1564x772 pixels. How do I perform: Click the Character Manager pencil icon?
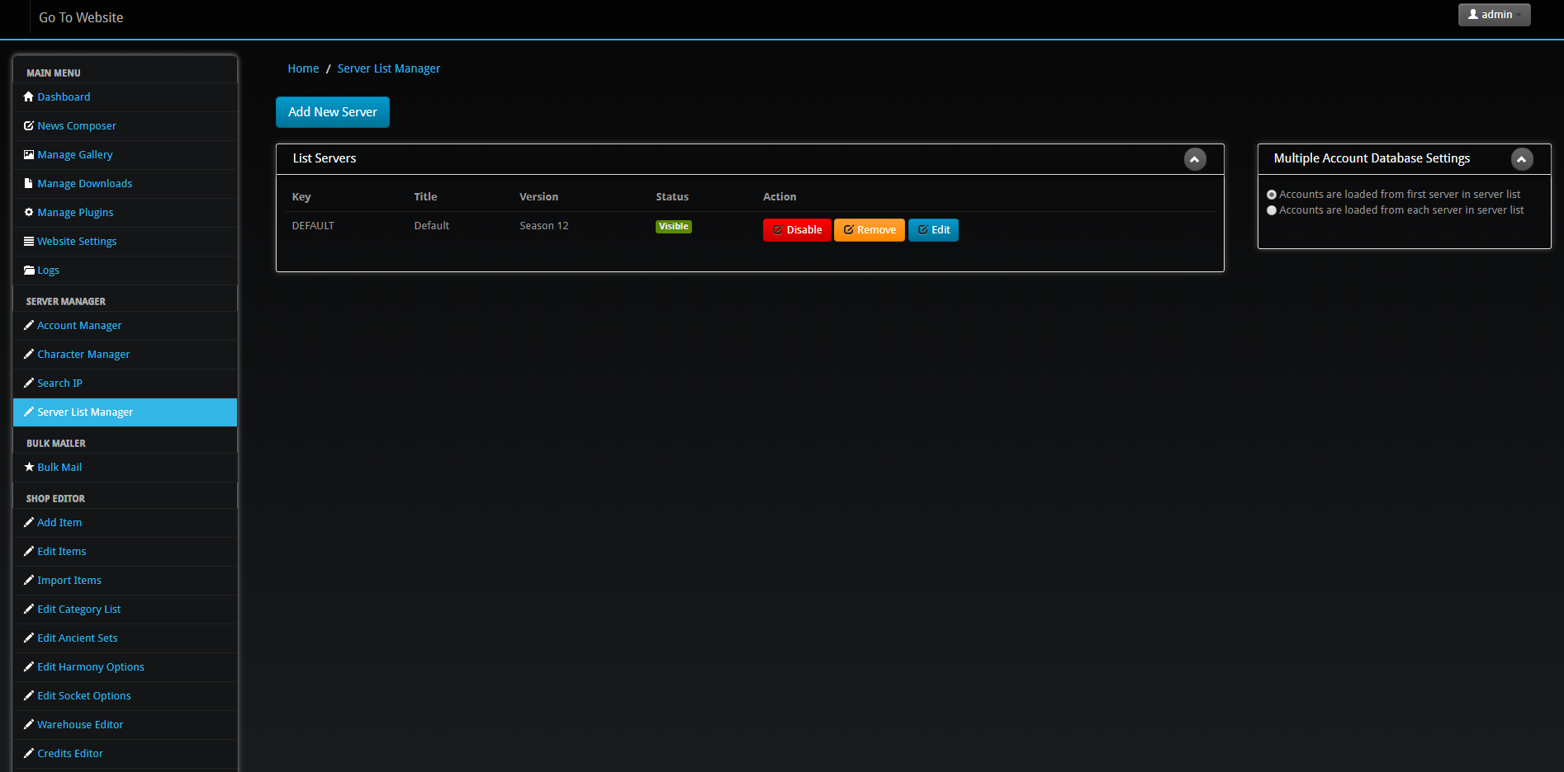pos(29,354)
